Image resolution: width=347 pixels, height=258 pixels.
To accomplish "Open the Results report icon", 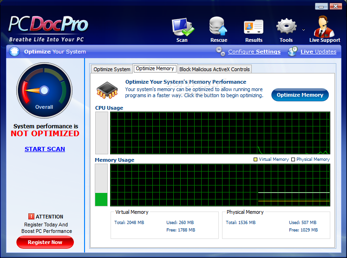I will (x=254, y=27).
